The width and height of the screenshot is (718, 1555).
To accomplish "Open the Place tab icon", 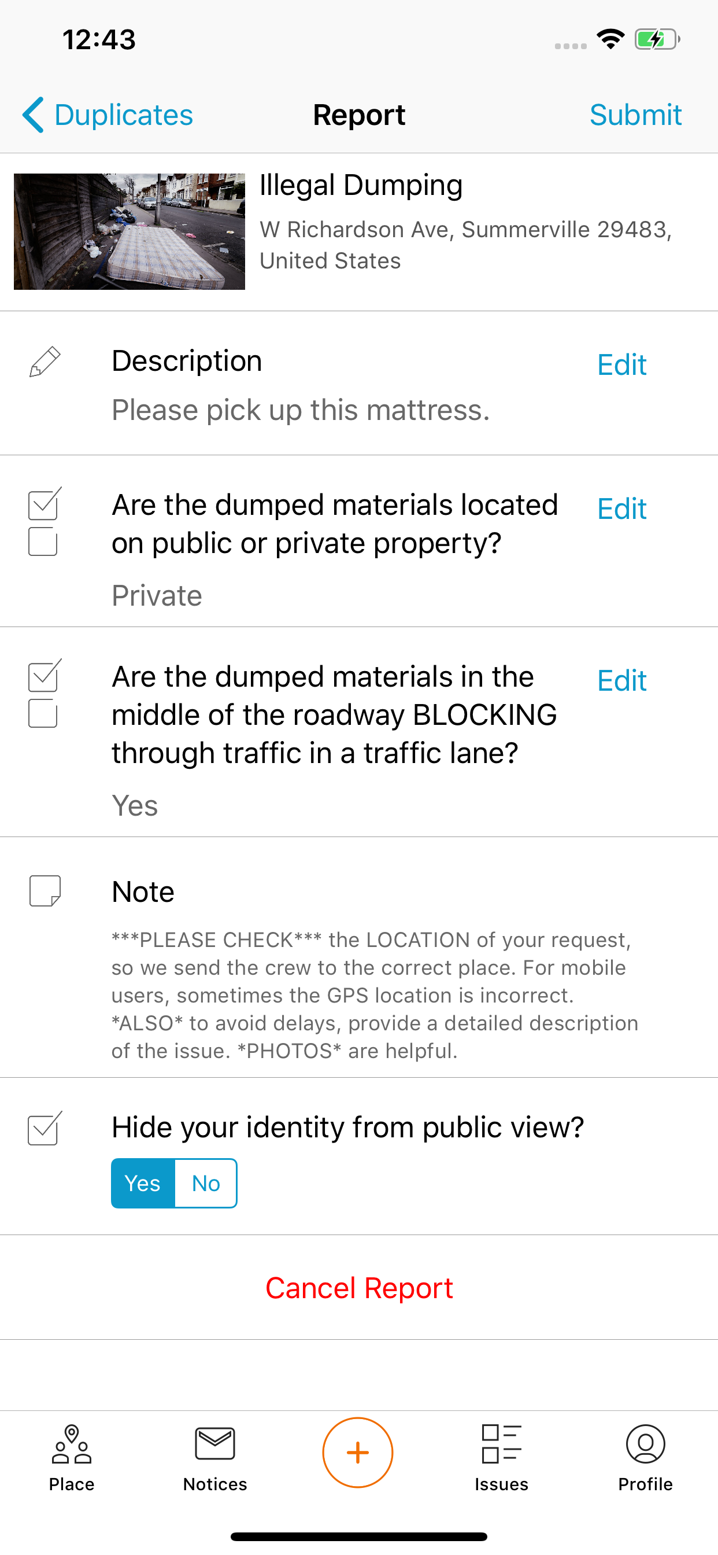I will 72,1444.
